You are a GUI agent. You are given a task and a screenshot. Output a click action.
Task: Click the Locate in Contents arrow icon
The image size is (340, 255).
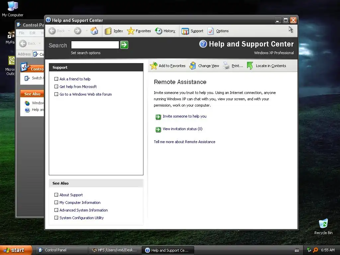250,65
